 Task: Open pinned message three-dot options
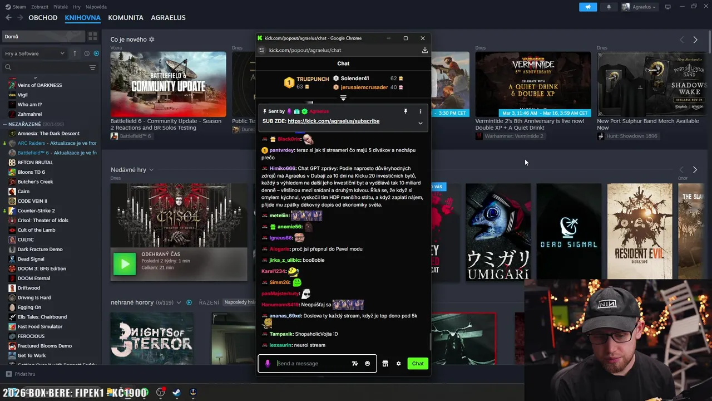coord(420,111)
